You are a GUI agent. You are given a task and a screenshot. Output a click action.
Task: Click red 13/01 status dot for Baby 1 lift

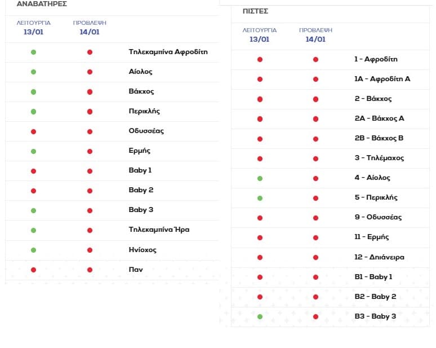33,171
